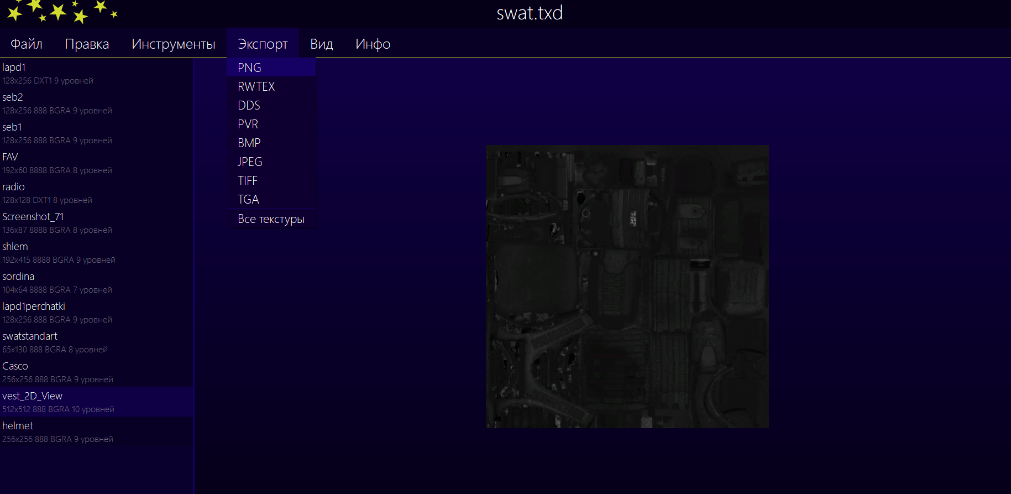
Task: Select the helmet texture entry
Action: (55, 431)
